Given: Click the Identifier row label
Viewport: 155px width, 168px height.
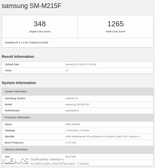Looking at the screenshot, I should pyautogui.click(x=10, y=136).
